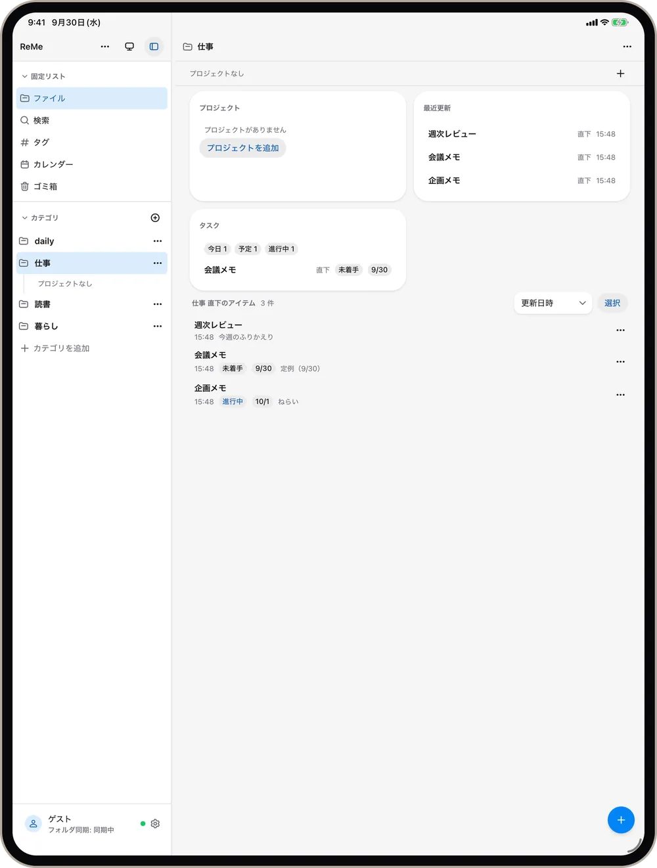Select ファイル in the sidebar
657x868 pixels.
click(92, 98)
